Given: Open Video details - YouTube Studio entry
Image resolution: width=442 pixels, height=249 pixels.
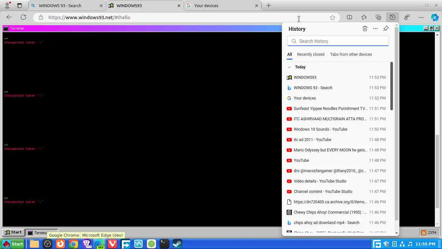Looking at the screenshot, I should (x=336, y=181).
